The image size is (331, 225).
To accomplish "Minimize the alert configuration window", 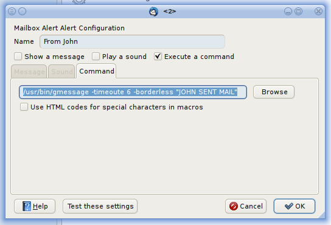I will [x=288, y=11].
